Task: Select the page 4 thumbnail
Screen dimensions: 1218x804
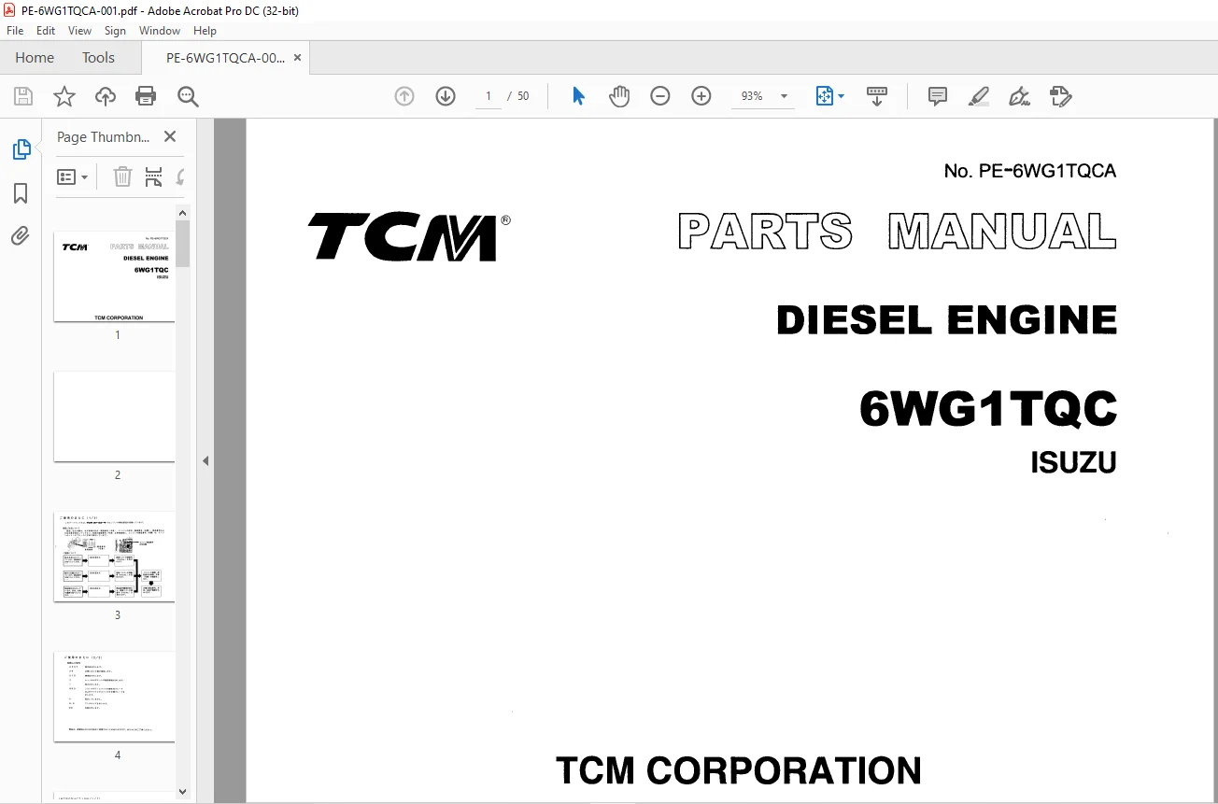Action: (114, 697)
